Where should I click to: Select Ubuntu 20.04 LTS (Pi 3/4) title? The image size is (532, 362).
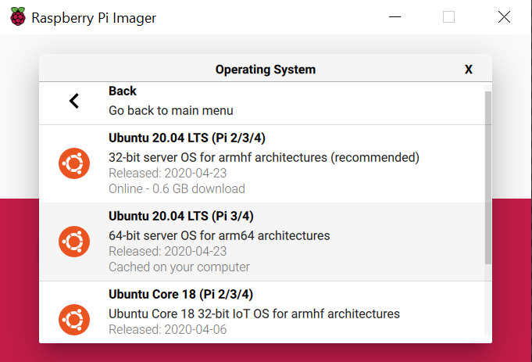(x=181, y=216)
